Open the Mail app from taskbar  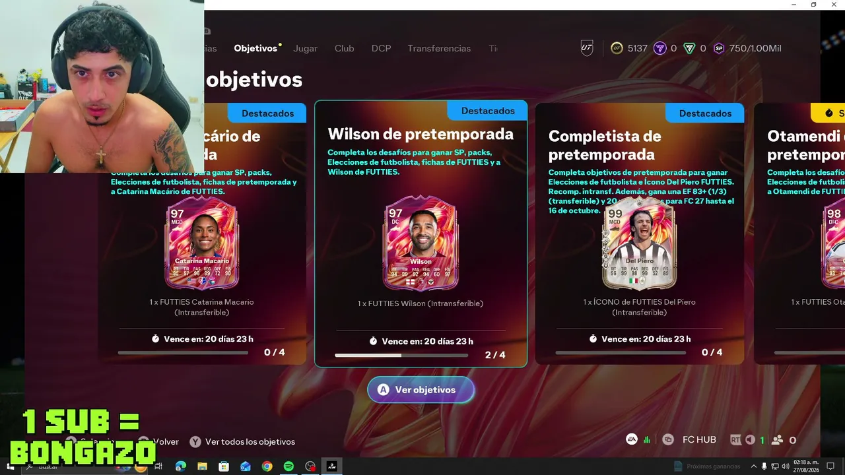click(246, 466)
